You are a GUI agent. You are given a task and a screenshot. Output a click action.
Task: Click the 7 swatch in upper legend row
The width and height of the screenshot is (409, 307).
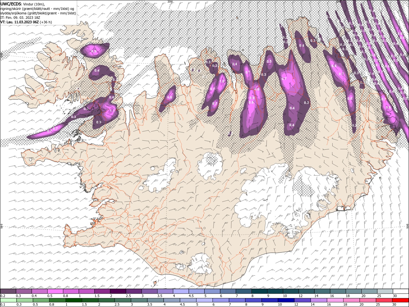[x=243, y=291]
